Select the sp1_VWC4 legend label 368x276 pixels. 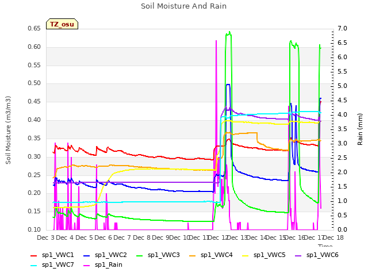point(217,255)
